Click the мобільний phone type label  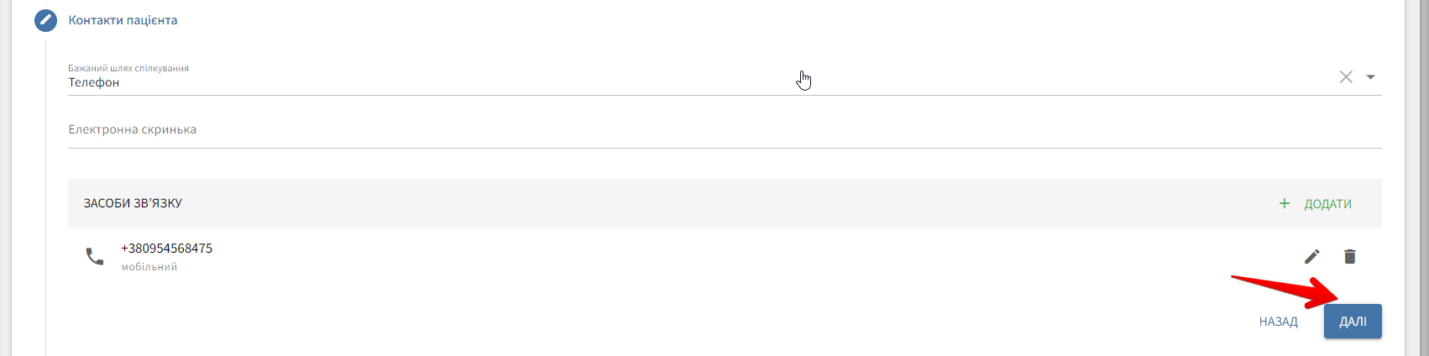coord(149,267)
